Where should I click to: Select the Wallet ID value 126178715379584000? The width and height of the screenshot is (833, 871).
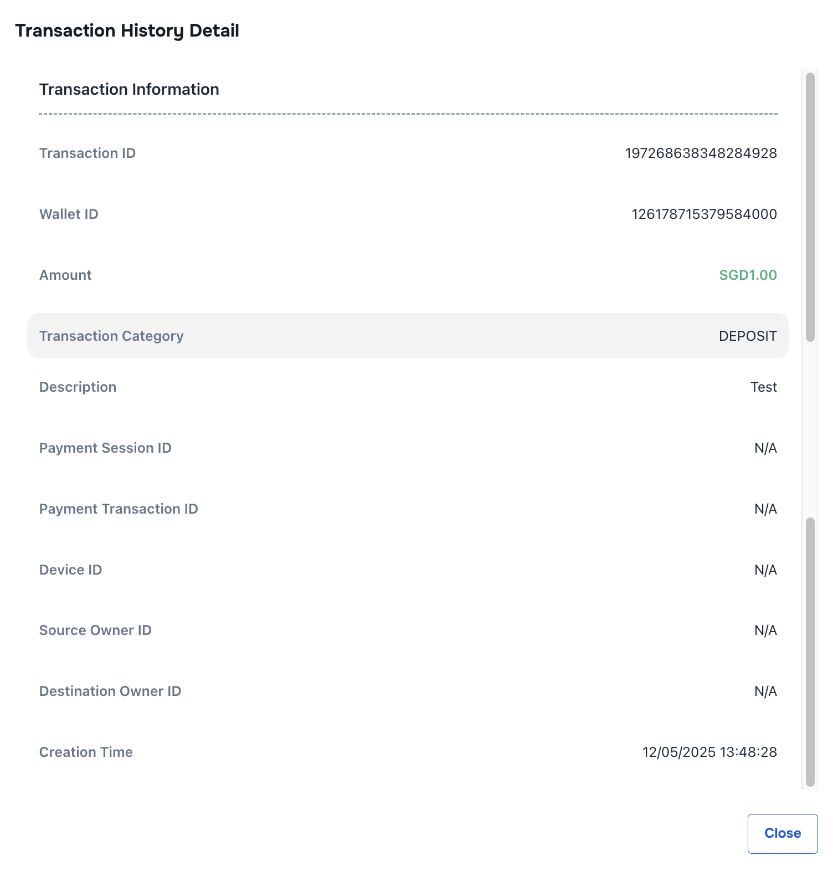[705, 214]
